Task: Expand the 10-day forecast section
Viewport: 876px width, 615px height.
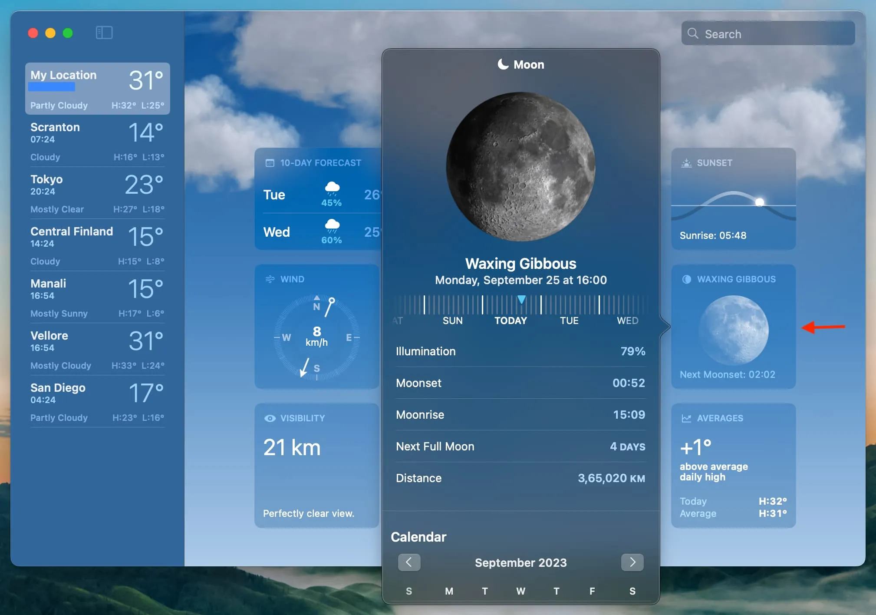Action: pos(322,162)
